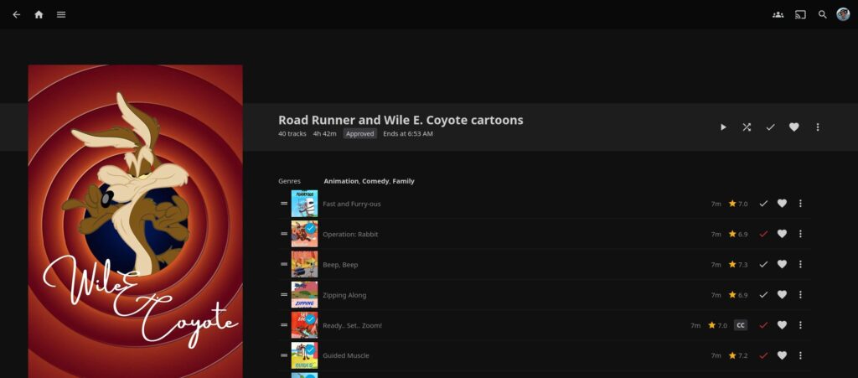Open the Comedy genre link
The height and width of the screenshot is (378, 858).
(375, 181)
